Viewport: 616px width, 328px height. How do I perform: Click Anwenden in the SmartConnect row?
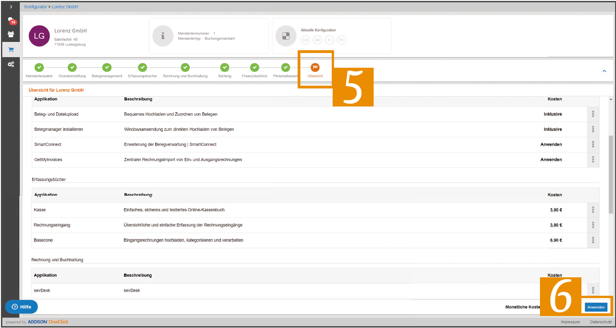click(551, 145)
